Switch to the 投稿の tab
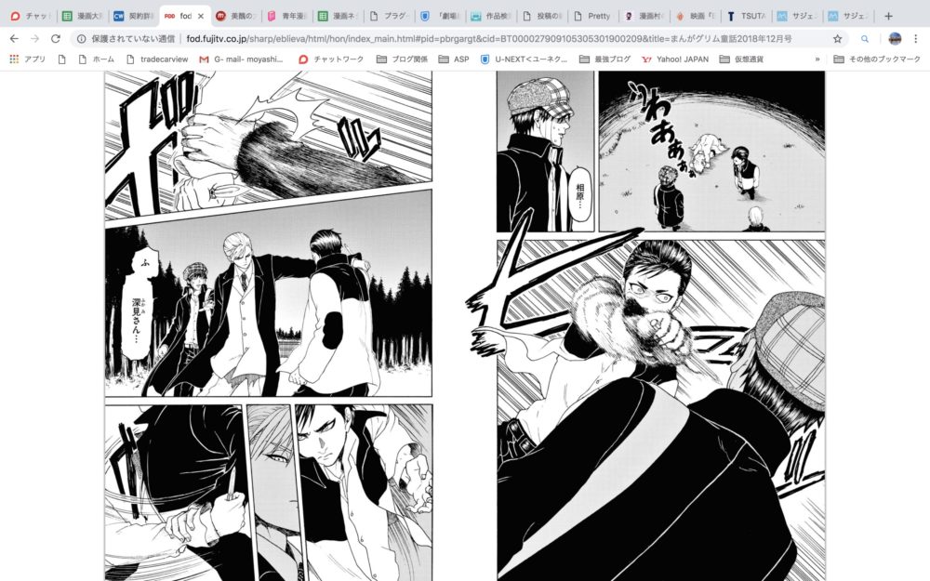Image resolution: width=930 pixels, height=581 pixels. tap(542, 16)
